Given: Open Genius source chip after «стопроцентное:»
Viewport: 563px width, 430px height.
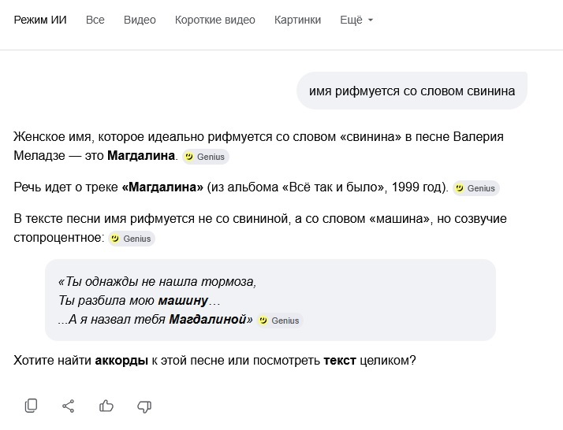Looking at the screenshot, I should [x=132, y=239].
